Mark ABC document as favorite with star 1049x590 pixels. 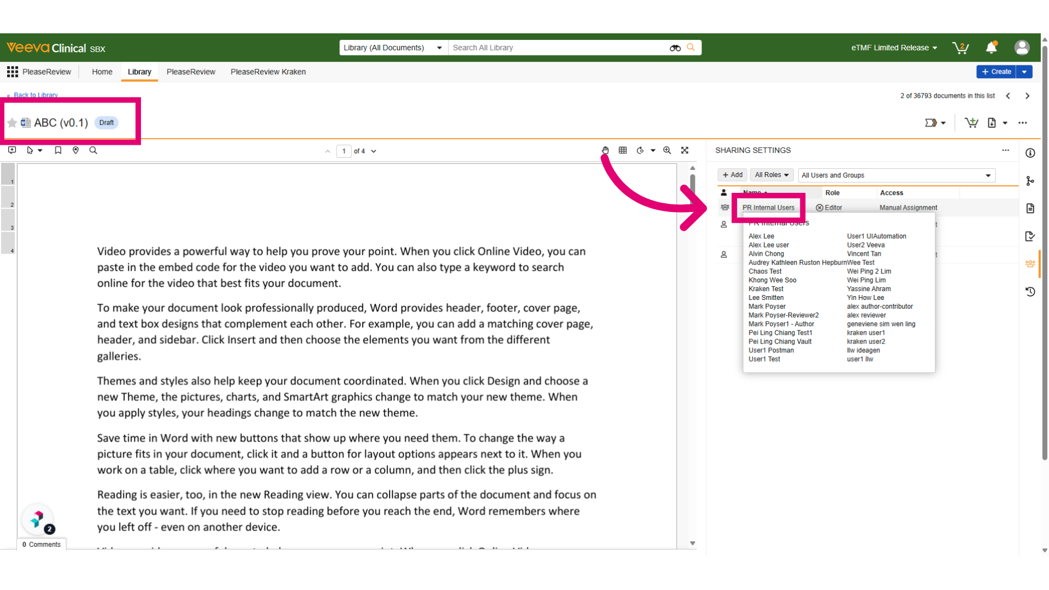click(12, 123)
